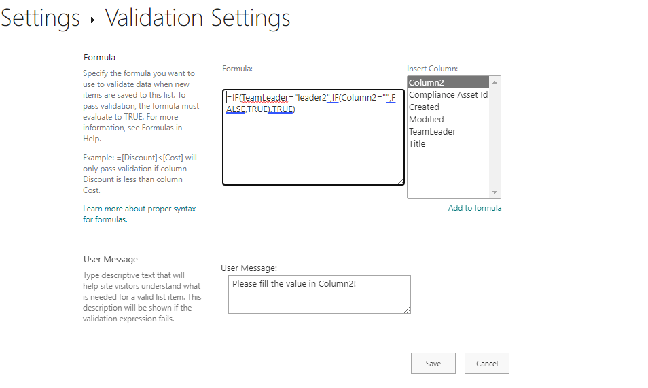Screen dimensions: 648x388
Task: Click the Insert Column label
Action: [432, 69]
